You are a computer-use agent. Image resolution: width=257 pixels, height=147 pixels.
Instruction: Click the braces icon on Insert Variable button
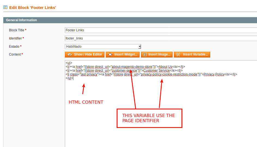click(178, 54)
